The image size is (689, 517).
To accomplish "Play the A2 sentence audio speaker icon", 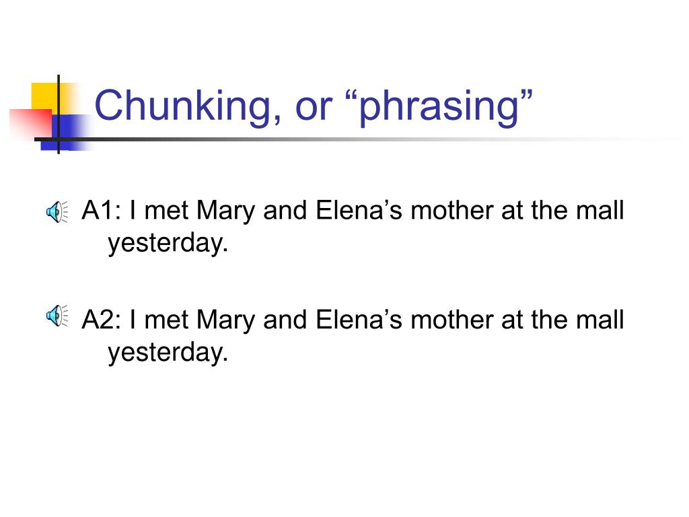I will click(57, 316).
